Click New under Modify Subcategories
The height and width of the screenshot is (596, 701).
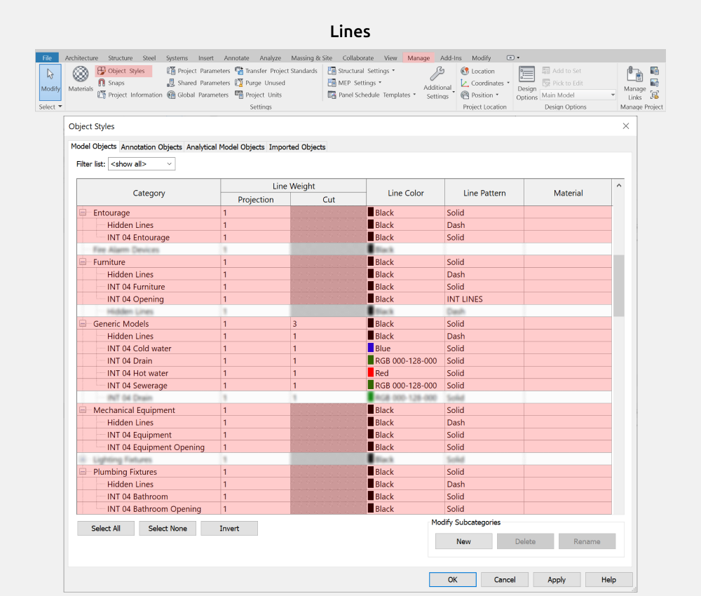pos(463,541)
